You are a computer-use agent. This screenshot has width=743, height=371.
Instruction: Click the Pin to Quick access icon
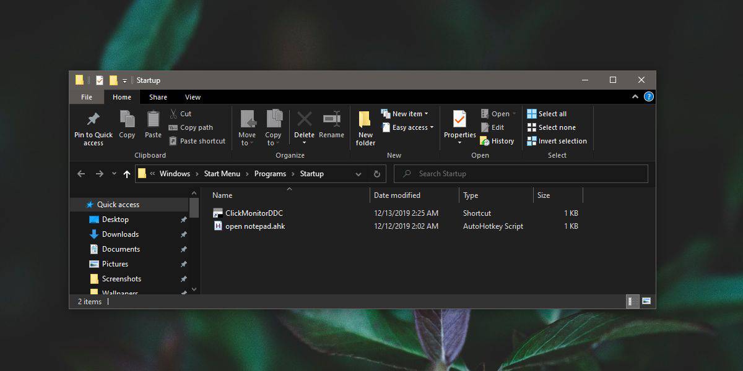[93, 129]
